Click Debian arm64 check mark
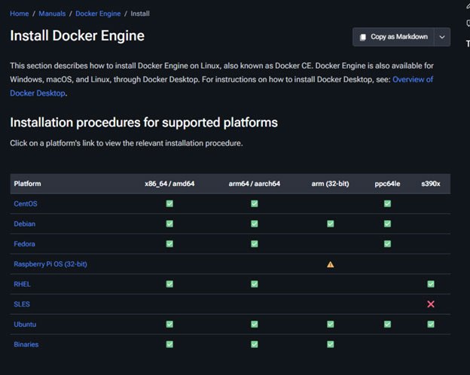This screenshot has width=470, height=375. click(255, 224)
